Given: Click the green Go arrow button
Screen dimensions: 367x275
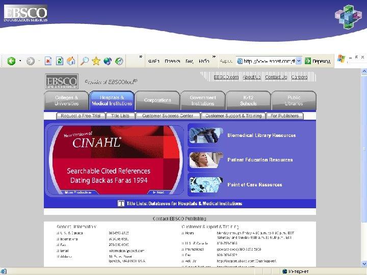Looking at the screenshot, I should tap(308, 61).
